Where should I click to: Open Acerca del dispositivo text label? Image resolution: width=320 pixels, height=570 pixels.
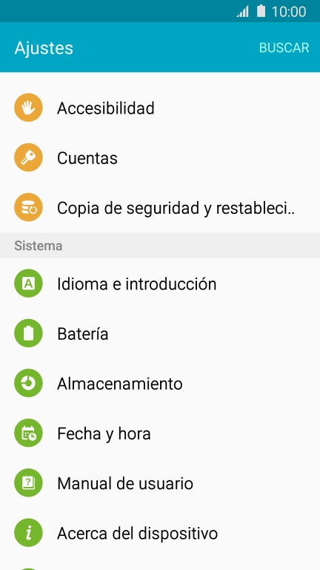tap(138, 534)
